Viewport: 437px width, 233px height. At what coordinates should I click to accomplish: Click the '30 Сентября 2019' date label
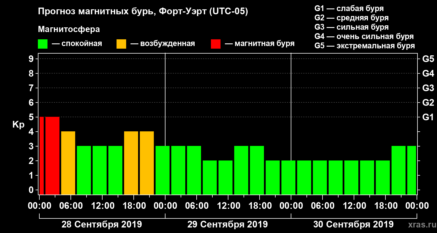click(353, 225)
